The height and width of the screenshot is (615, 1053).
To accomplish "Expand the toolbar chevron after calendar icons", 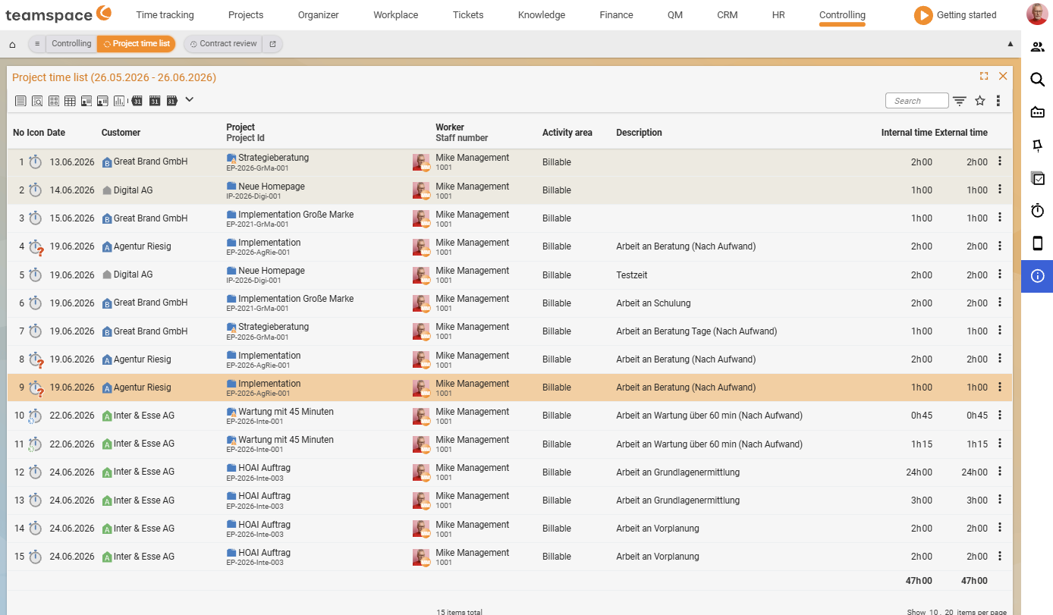I will point(190,99).
